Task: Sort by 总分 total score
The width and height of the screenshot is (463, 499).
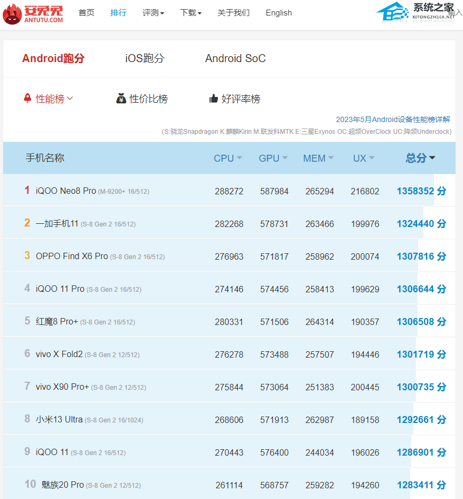Action: pos(420,158)
